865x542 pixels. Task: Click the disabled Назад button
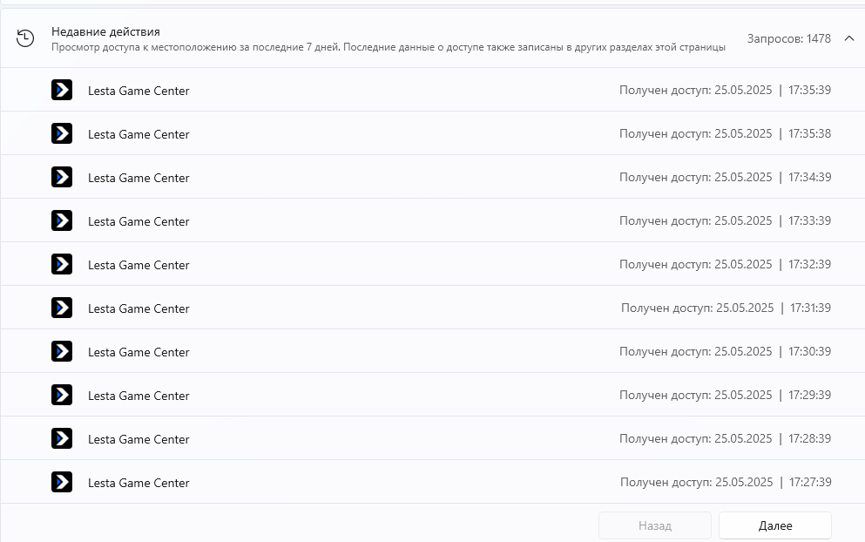point(654,525)
